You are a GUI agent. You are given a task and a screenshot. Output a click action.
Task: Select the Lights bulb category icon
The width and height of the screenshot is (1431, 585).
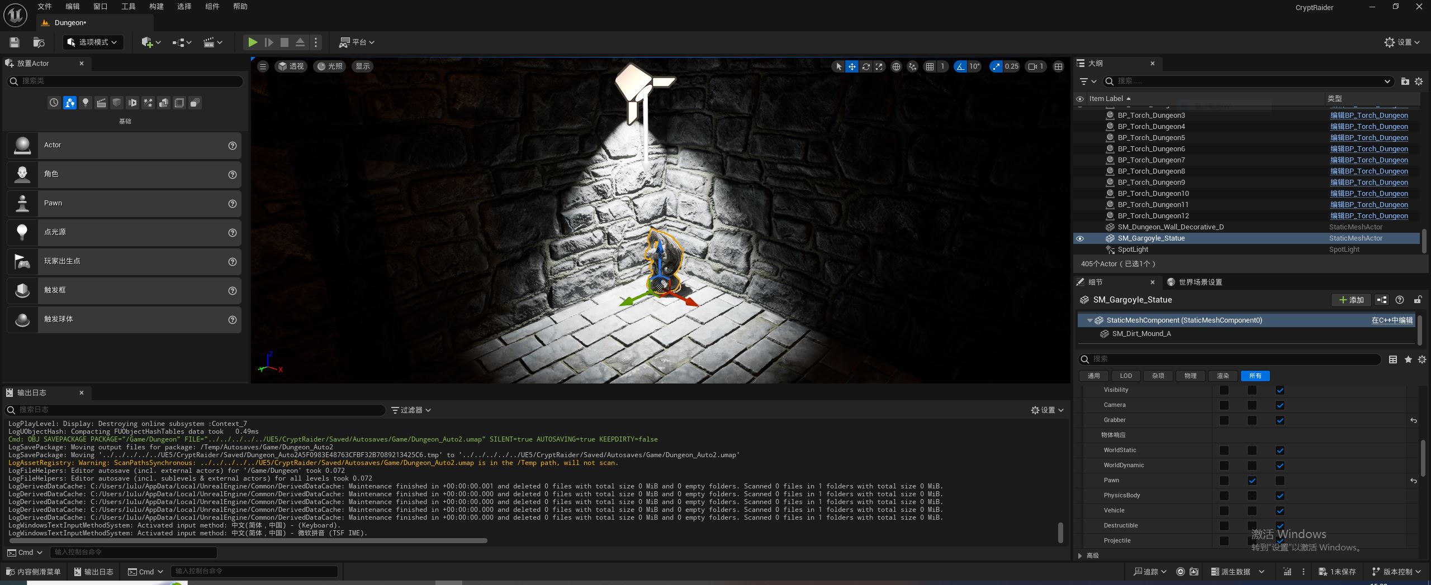86,103
